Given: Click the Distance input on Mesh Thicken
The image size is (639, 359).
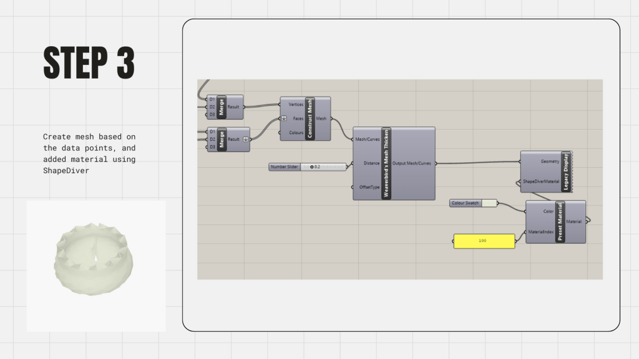Looking at the screenshot, I should [x=371, y=163].
